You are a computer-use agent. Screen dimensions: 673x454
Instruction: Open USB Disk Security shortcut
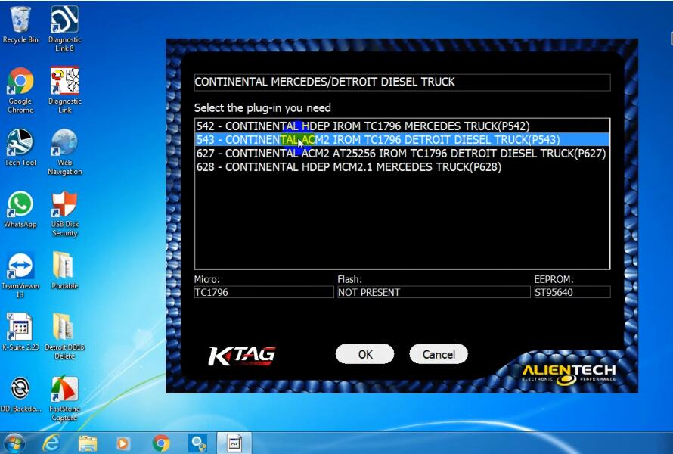pos(64,214)
